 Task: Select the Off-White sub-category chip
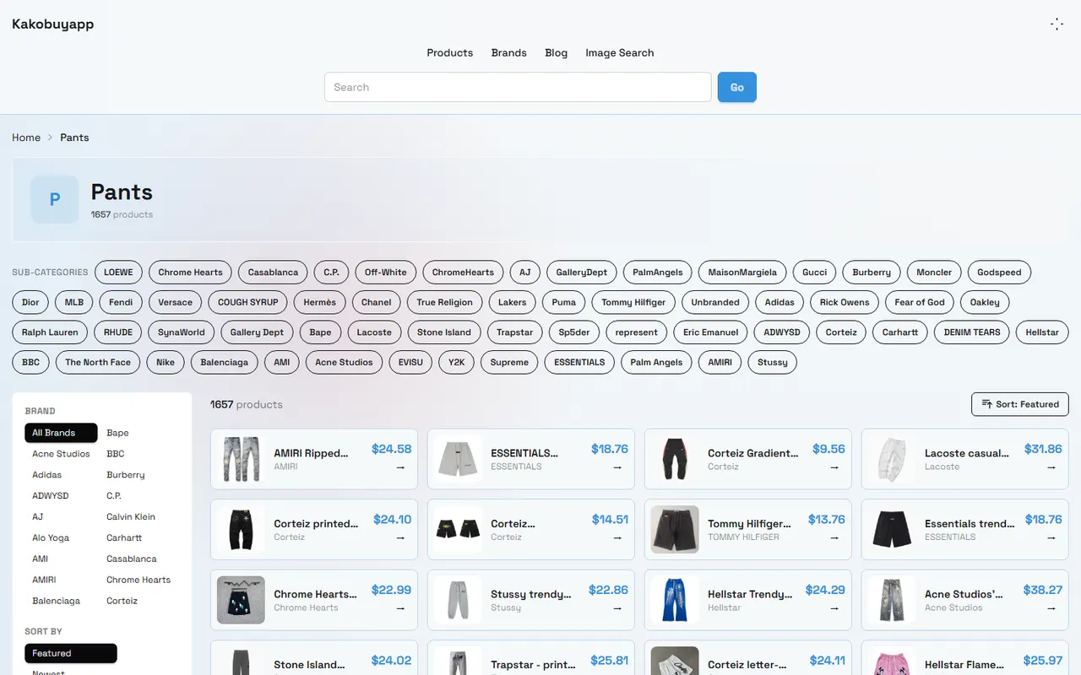(x=386, y=273)
